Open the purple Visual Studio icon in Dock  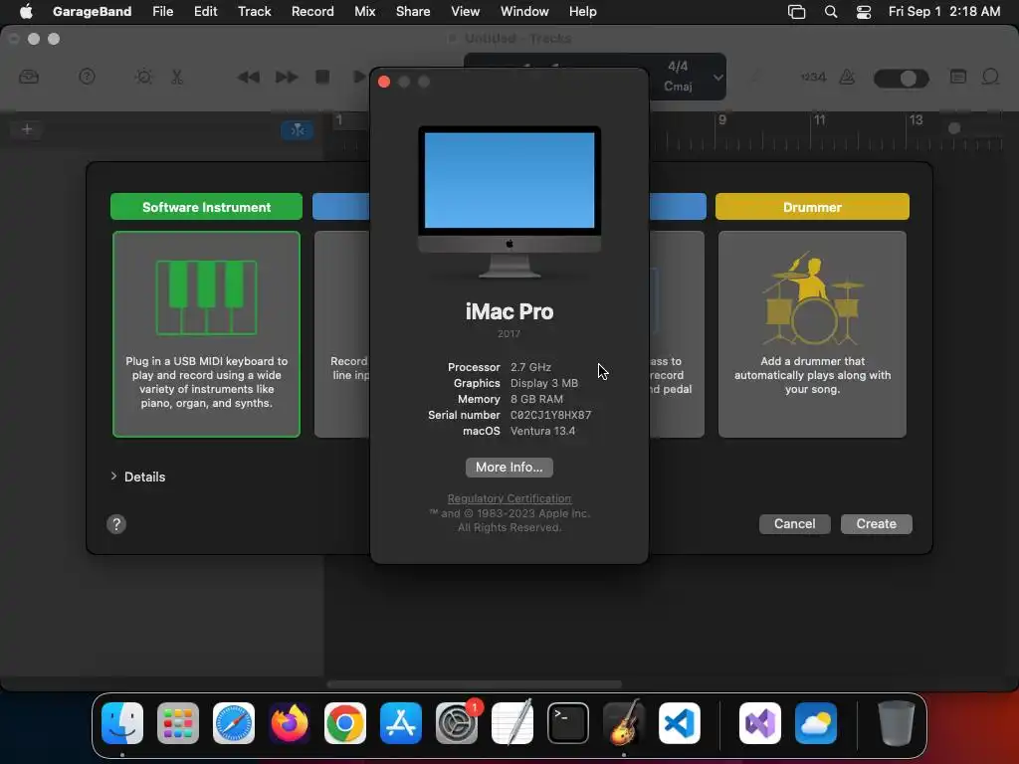click(760, 723)
